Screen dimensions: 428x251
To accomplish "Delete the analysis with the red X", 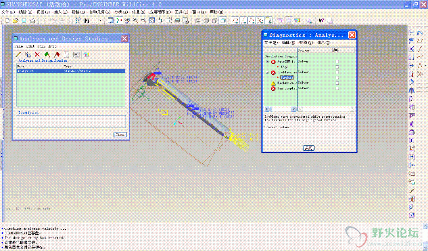I will pos(37,55).
